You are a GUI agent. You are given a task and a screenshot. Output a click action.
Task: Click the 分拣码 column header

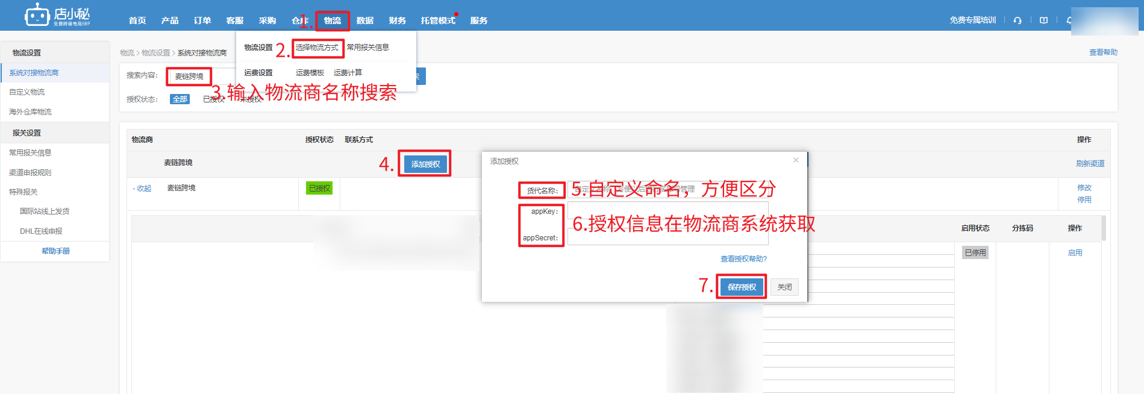click(x=1022, y=228)
